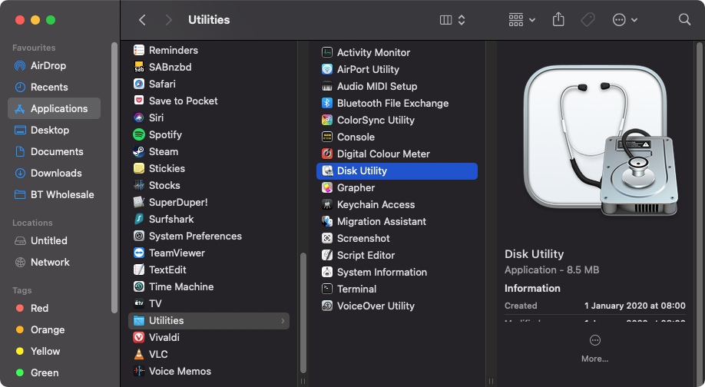
Task: Select Audio MIDI Setup
Action: coord(397,86)
